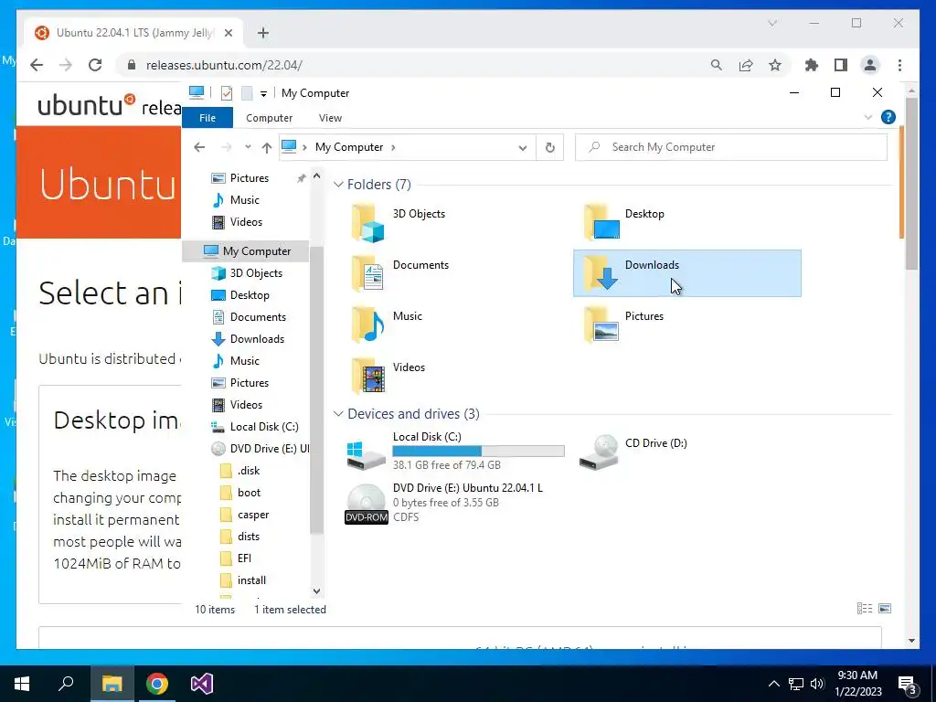Switch to large icons view layout
The image size is (936, 702).
click(885, 608)
